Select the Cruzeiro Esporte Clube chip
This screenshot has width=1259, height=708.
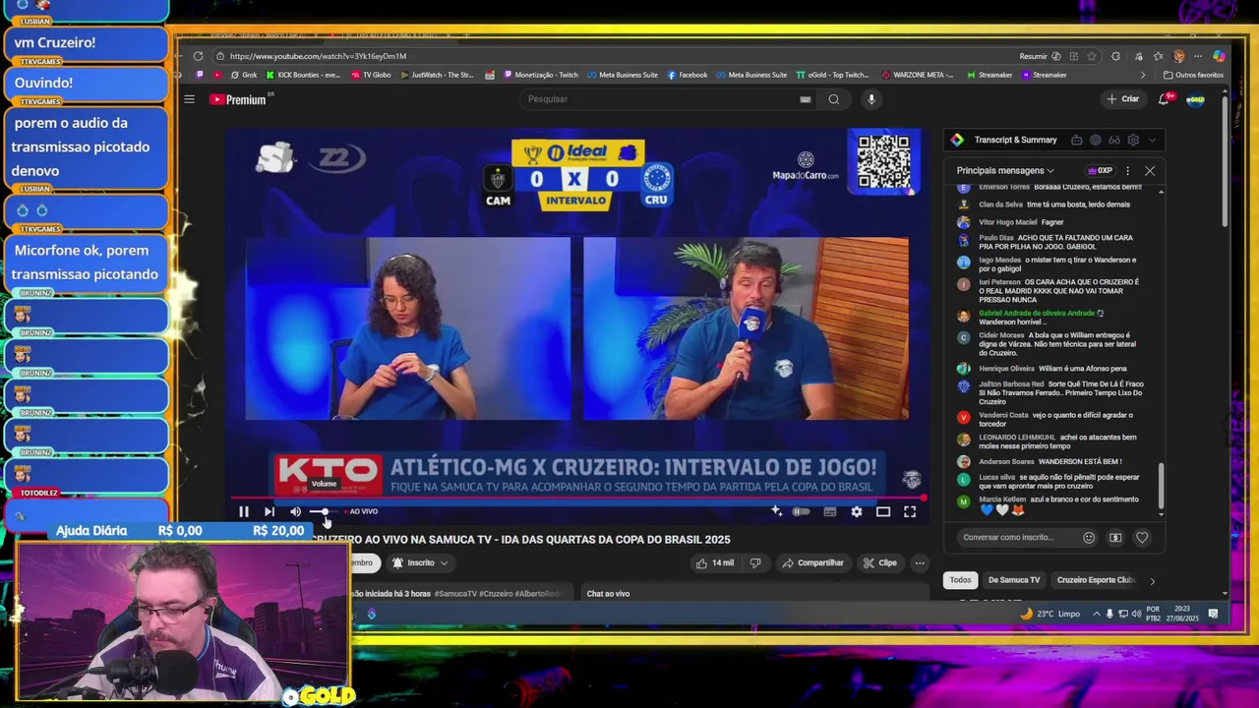[x=1095, y=580]
